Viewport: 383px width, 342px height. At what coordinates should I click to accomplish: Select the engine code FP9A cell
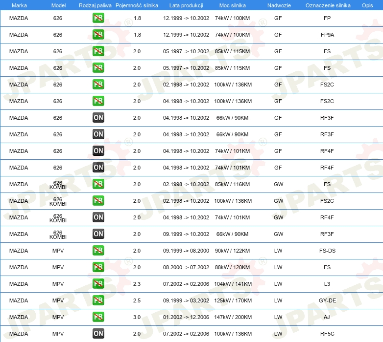click(327, 35)
